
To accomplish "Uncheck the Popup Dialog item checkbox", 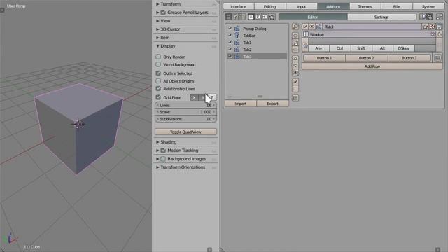I will coord(230,29).
